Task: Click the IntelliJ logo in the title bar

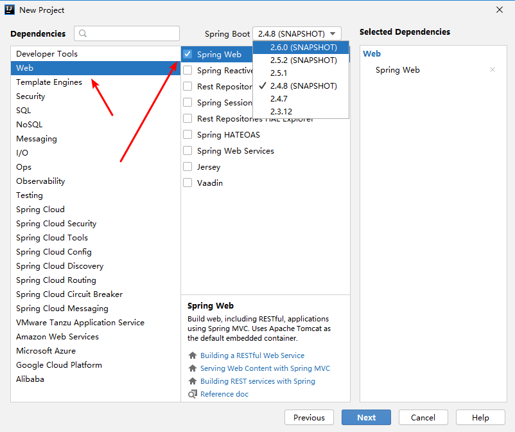Action: (10, 10)
